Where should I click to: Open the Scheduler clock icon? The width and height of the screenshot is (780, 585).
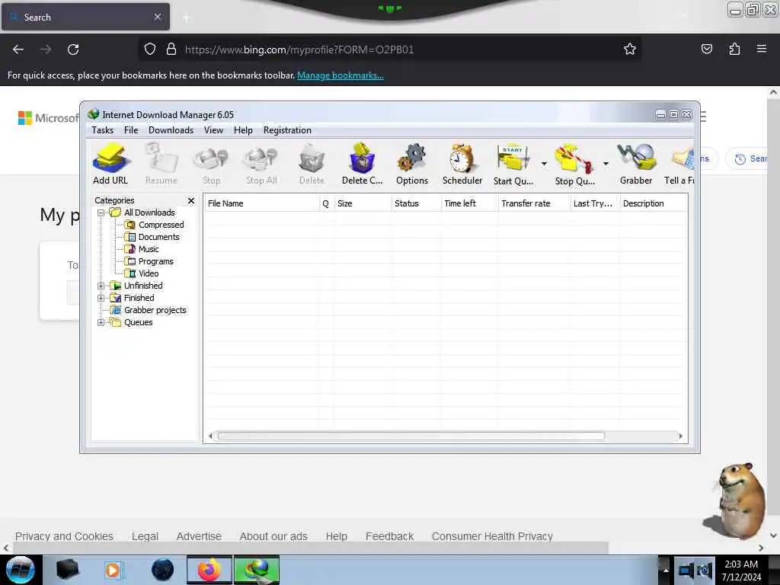[462, 164]
